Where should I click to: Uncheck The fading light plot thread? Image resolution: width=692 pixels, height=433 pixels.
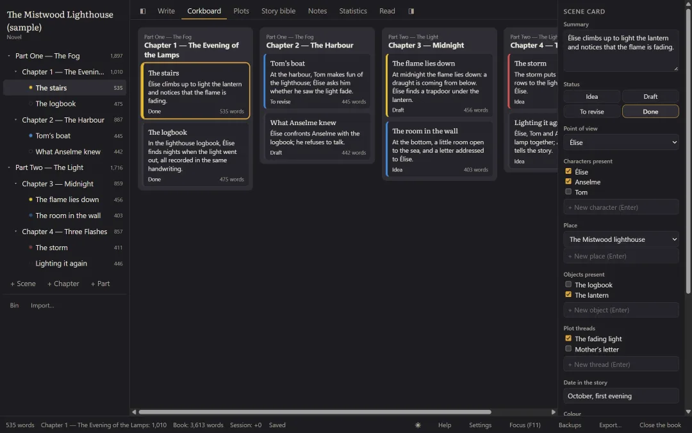tap(568, 339)
